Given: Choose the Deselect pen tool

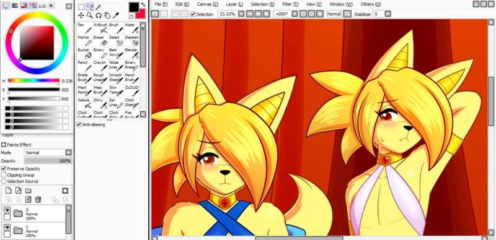Looking at the screenshot, I should (x=131, y=41).
